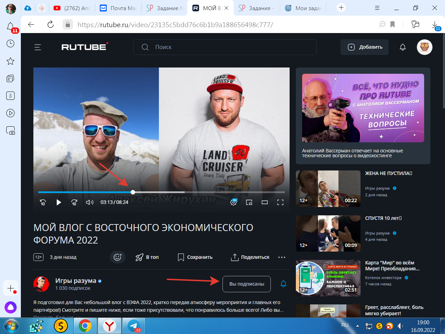Image resolution: width=445 pixels, height=334 pixels.
Task: Open Котелок инвестора channel link
Action: pyautogui.click(x=383, y=278)
